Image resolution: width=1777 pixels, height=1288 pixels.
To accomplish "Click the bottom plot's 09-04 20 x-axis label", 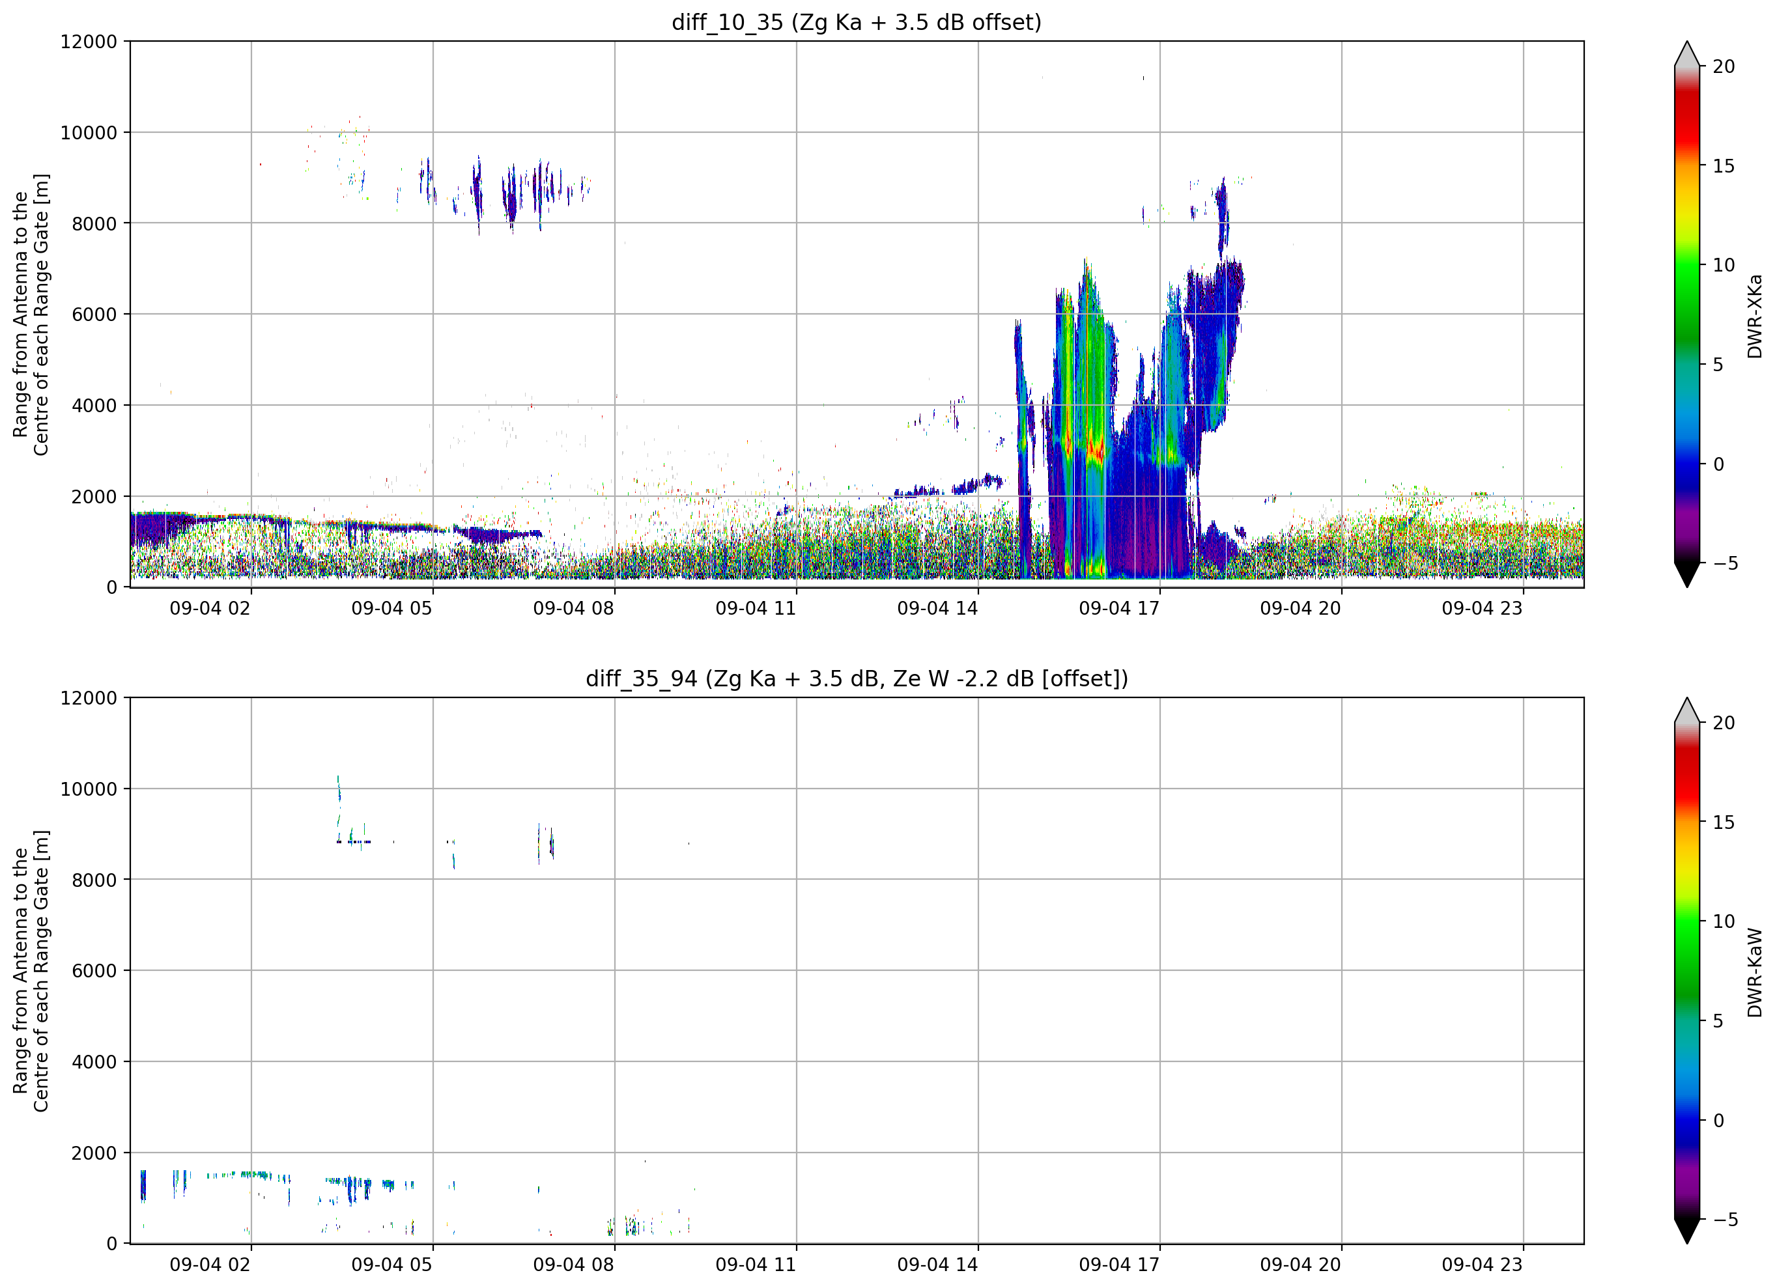I will click(1301, 1265).
